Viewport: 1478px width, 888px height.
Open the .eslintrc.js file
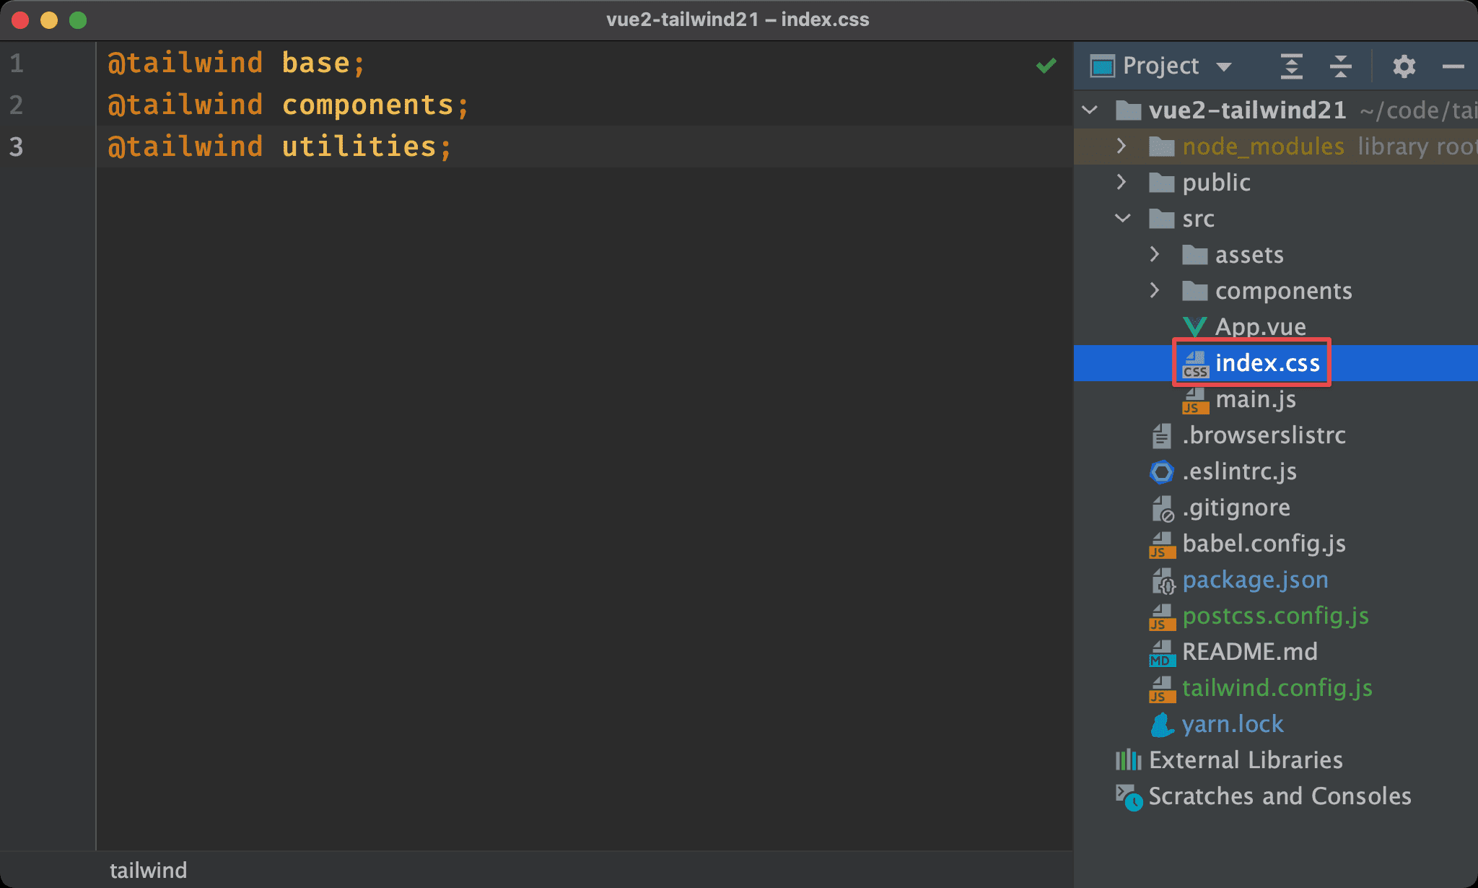[x=1239, y=471]
